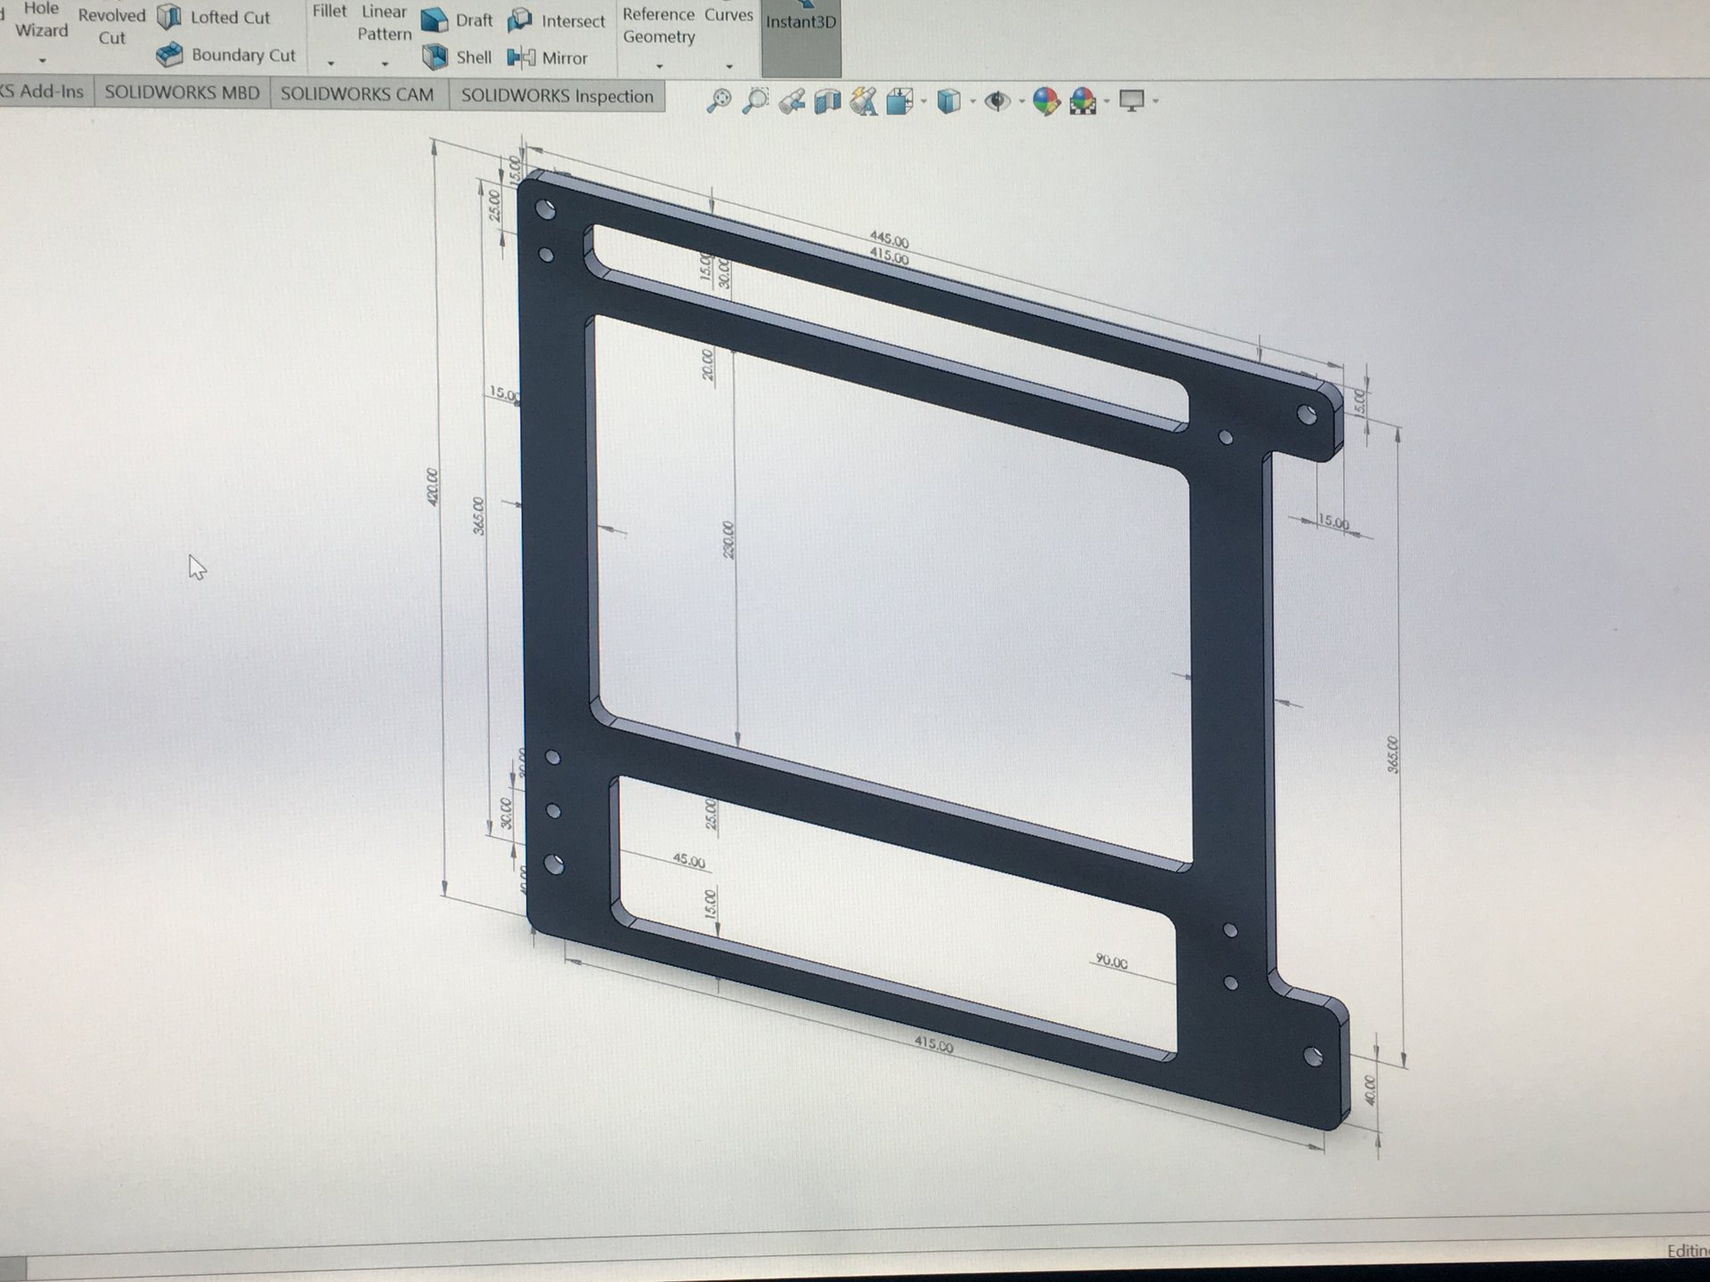The image size is (1710, 1282).
Task: Open the View Orientation cube icon
Action: click(x=900, y=101)
